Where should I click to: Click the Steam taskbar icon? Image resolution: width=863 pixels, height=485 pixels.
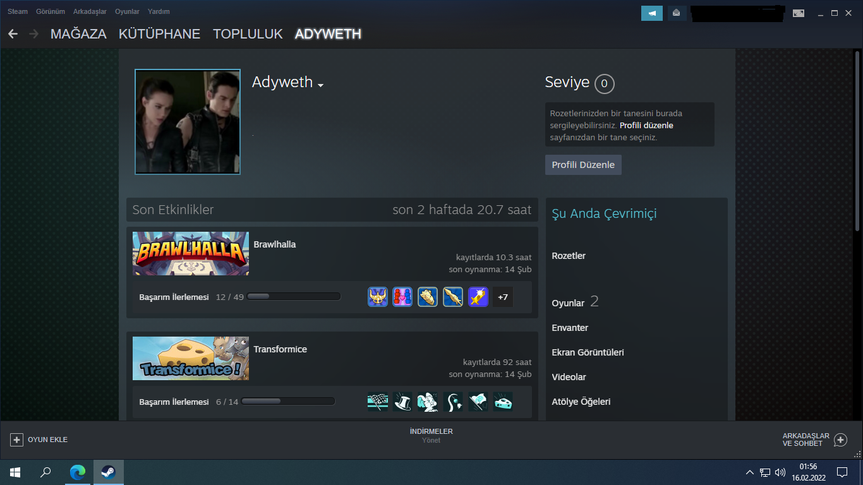[x=108, y=472]
